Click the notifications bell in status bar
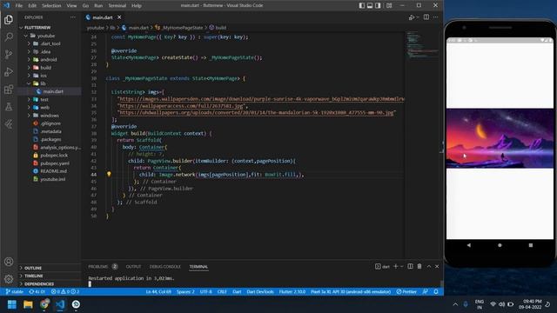Image resolution: width=557 pixels, height=313 pixels. coord(436,291)
